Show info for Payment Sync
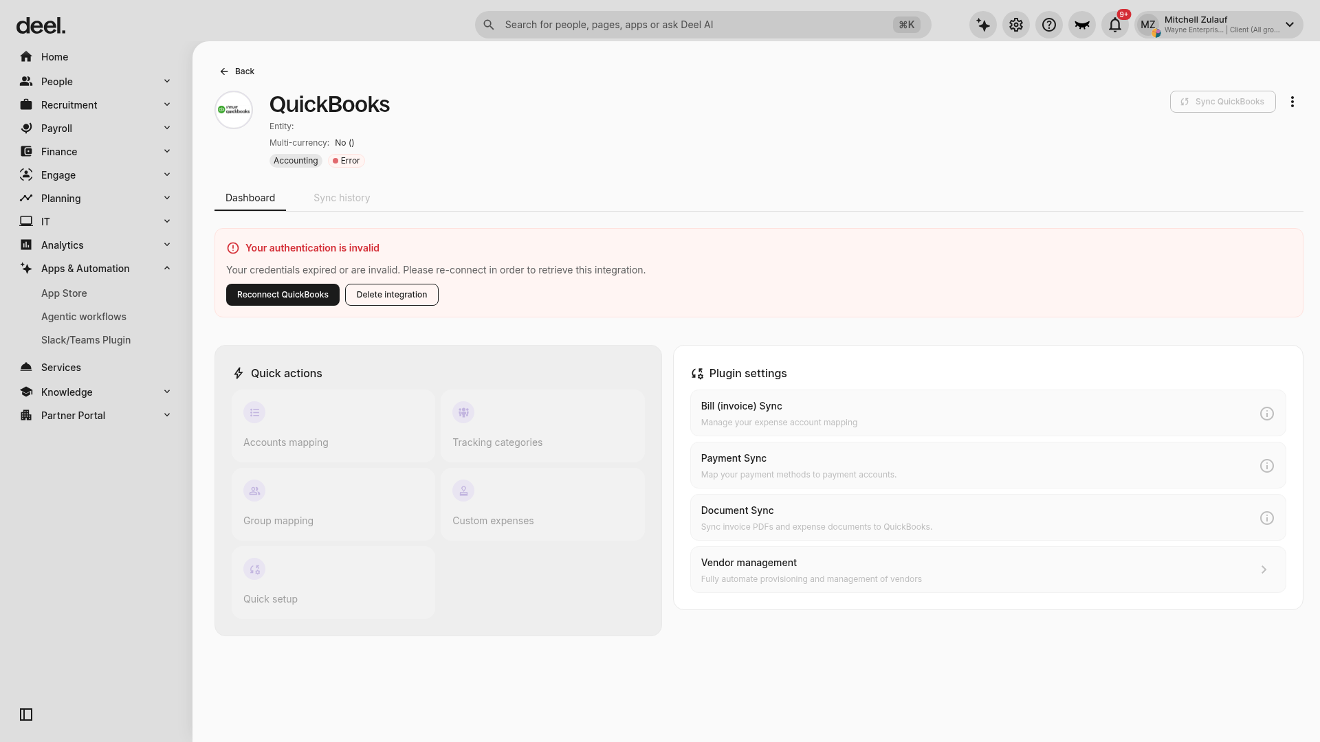This screenshot has width=1320, height=742. (1267, 466)
